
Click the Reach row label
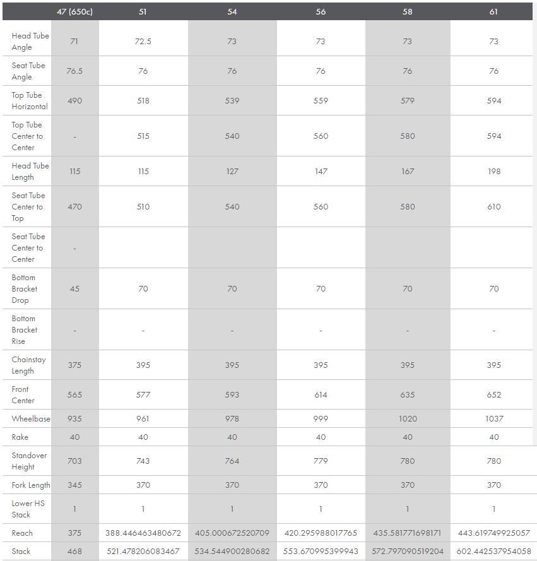22,533
